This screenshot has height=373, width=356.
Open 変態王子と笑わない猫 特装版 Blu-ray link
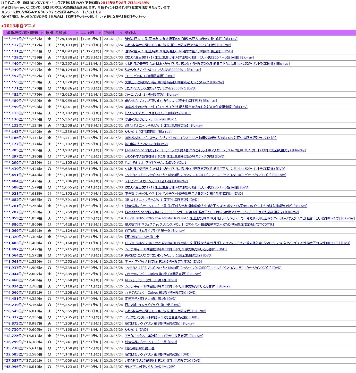[174, 82]
